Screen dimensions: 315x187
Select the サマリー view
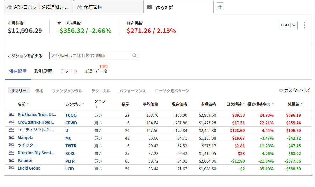click(x=19, y=91)
